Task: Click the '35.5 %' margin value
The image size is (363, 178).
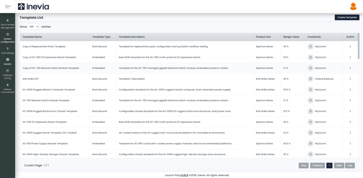Action: pyautogui.click(x=286, y=90)
